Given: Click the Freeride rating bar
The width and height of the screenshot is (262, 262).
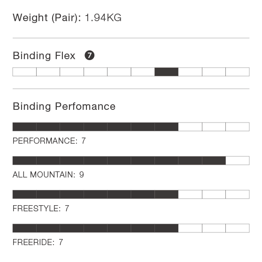Looking at the screenshot, I should tap(131, 228).
